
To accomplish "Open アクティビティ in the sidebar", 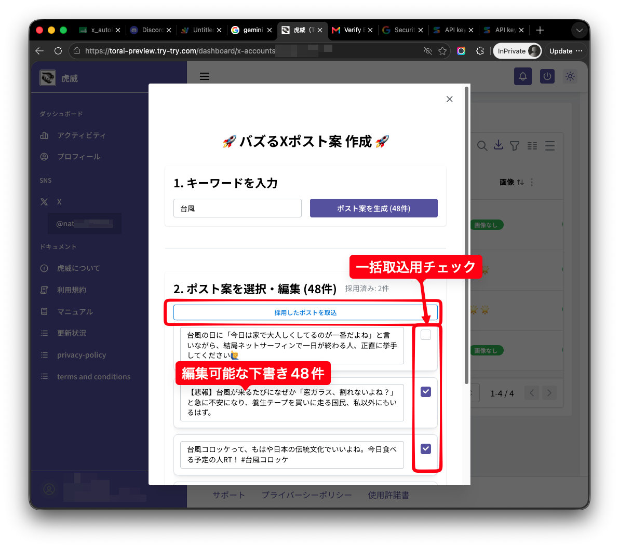I will (82, 135).
